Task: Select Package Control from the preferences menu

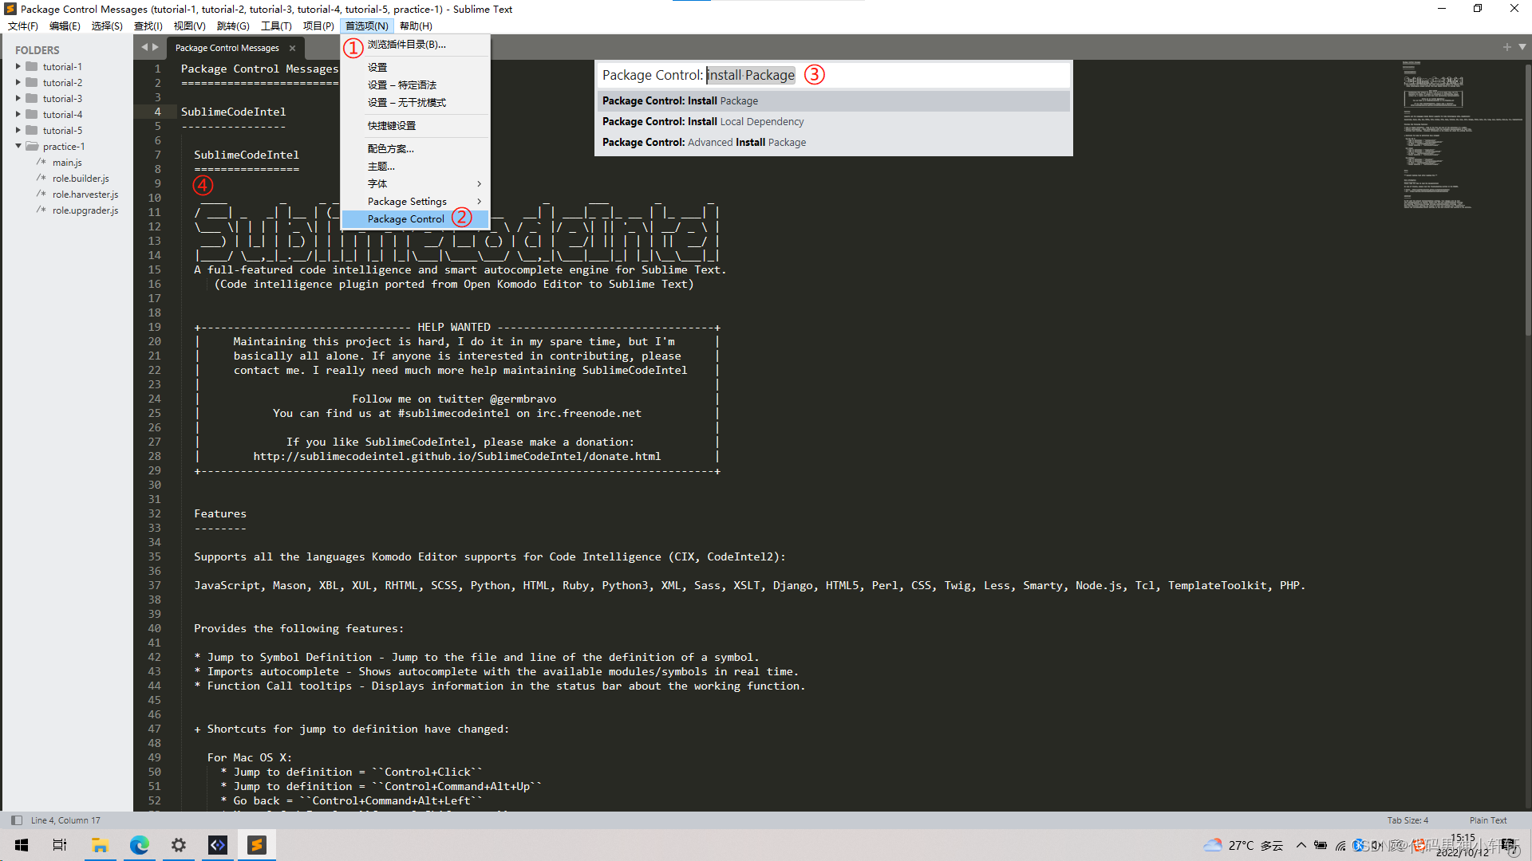Action: click(406, 218)
